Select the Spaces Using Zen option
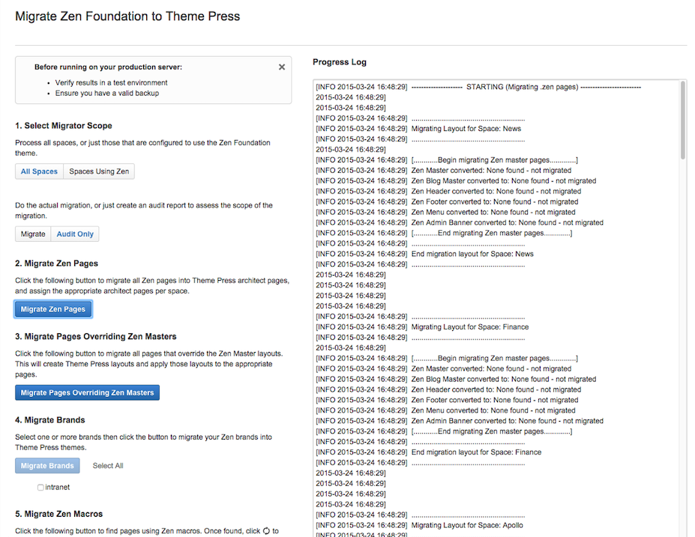The width and height of the screenshot is (695, 537). [99, 172]
